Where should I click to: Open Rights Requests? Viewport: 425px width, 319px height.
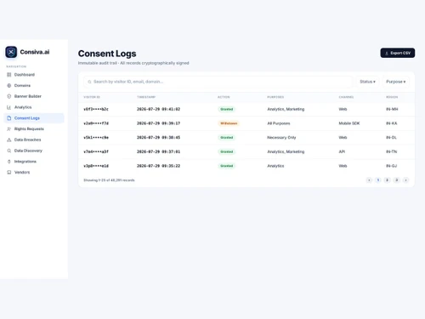point(34,129)
